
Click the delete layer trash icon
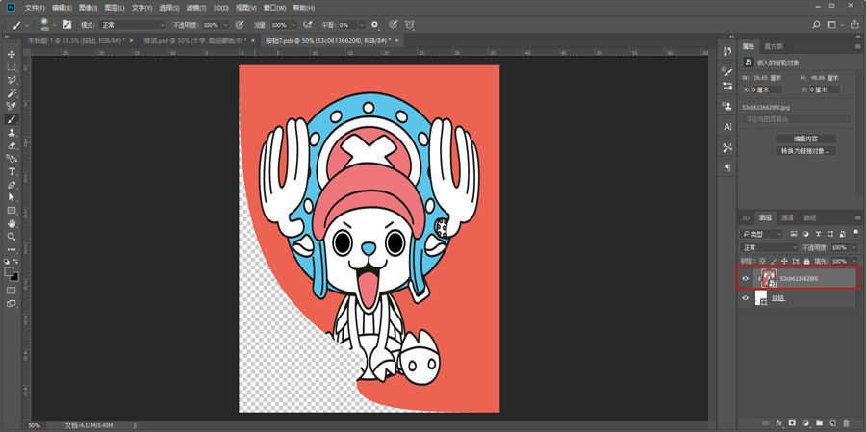pyautogui.click(x=846, y=423)
